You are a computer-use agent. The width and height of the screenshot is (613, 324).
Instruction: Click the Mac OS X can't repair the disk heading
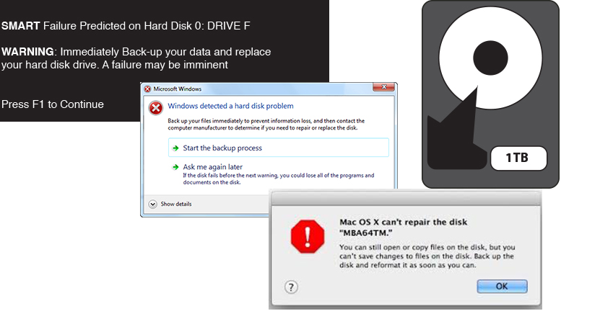(403, 228)
